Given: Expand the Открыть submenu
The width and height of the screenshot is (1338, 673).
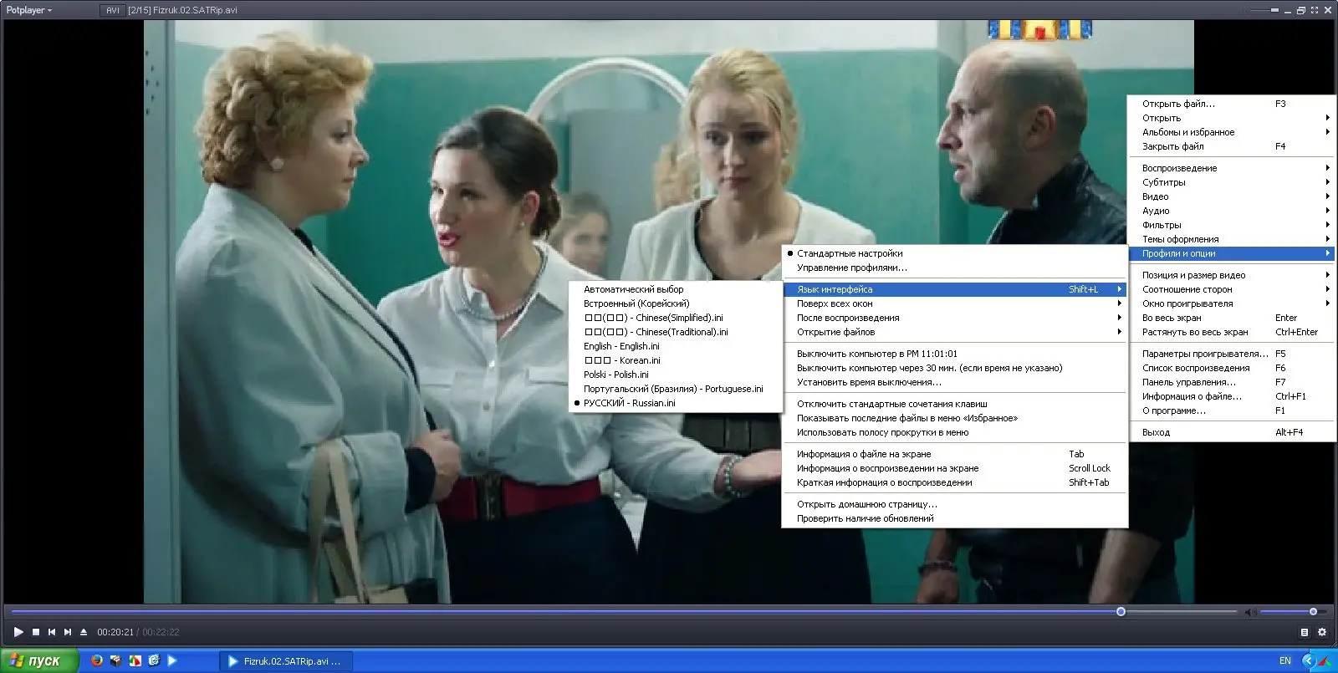Looking at the screenshot, I should click(1231, 118).
